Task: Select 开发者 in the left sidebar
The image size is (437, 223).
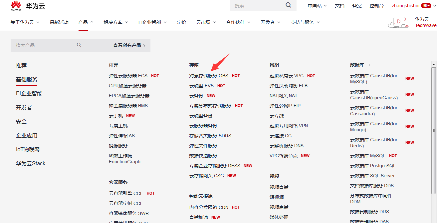Action: tap(24, 108)
